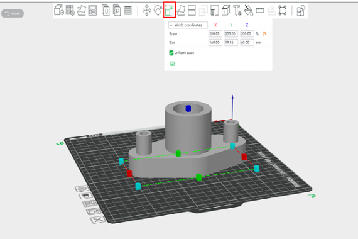Screen dimensions: 358x239
Task: Activate the Move tool
Action: tap(146, 10)
